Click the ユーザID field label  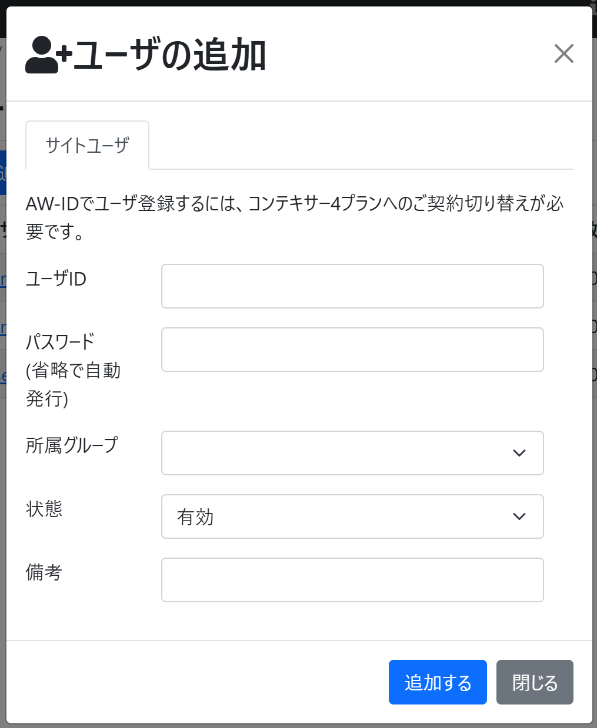tap(56, 279)
